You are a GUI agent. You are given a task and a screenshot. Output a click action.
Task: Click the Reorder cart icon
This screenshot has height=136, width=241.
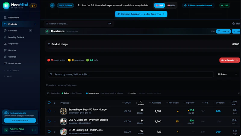pyautogui.click(x=5, y=50)
